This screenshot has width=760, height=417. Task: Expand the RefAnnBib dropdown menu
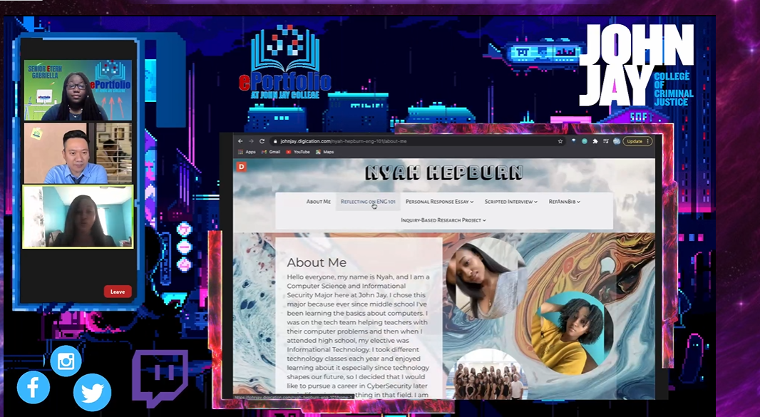564,202
